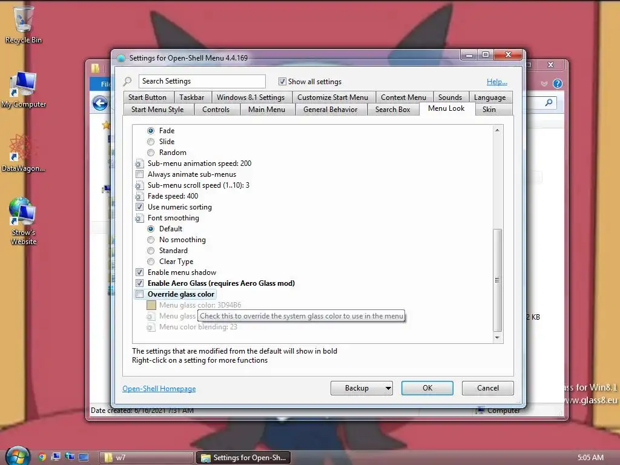Enable Always animate sub-menus

coord(140,174)
